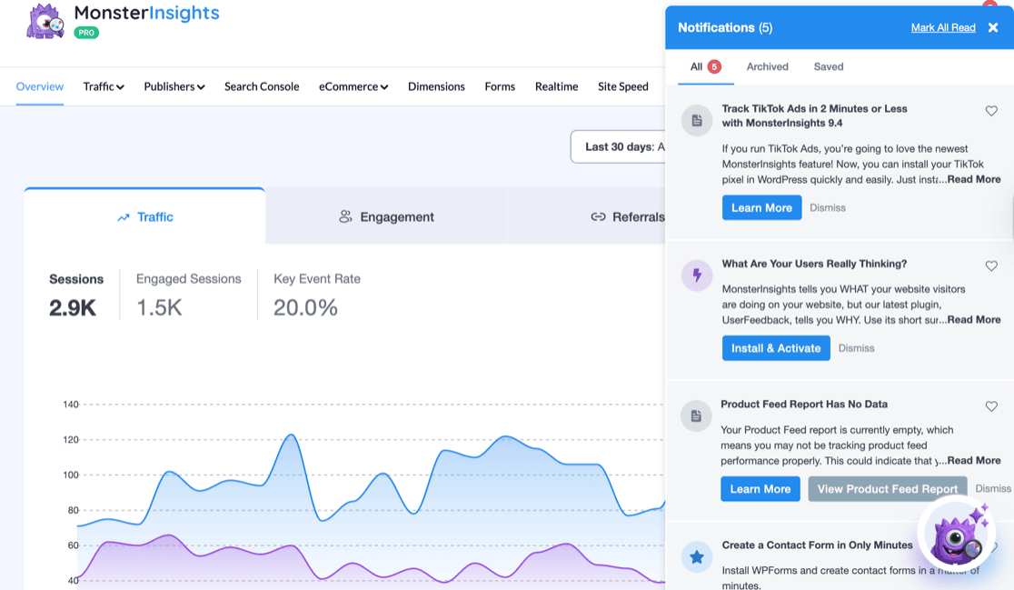Read More of the UserFeedback notification
This screenshot has width=1014, height=590.
click(x=974, y=320)
